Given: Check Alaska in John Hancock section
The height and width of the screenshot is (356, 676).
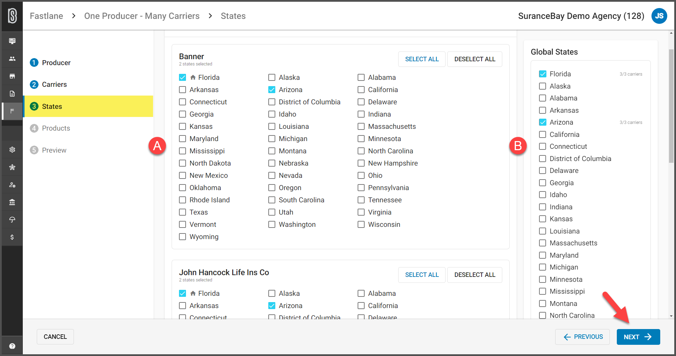Looking at the screenshot, I should (272, 293).
